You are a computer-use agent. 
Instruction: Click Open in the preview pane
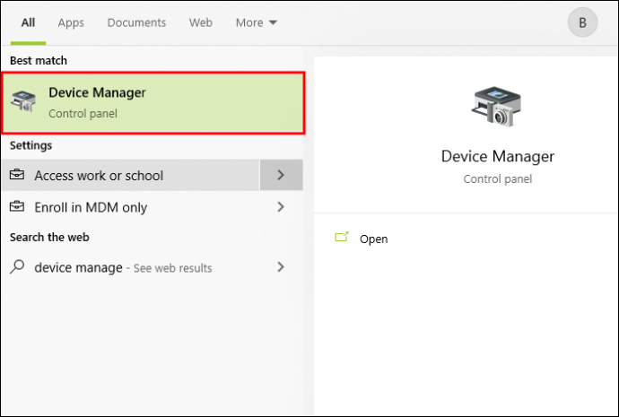click(x=373, y=239)
